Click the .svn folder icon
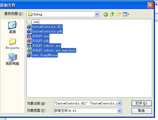The image size is (158, 120). pyautogui.click(x=29, y=22)
